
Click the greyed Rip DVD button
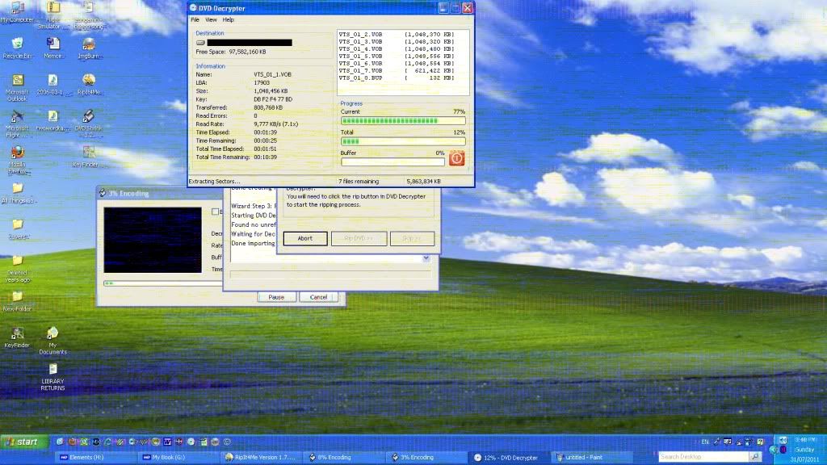[x=359, y=238]
